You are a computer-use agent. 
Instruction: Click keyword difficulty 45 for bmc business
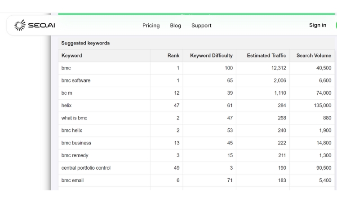(x=230, y=143)
